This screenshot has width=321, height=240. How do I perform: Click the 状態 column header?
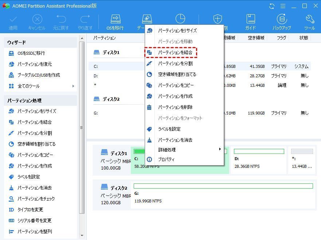[304, 38]
